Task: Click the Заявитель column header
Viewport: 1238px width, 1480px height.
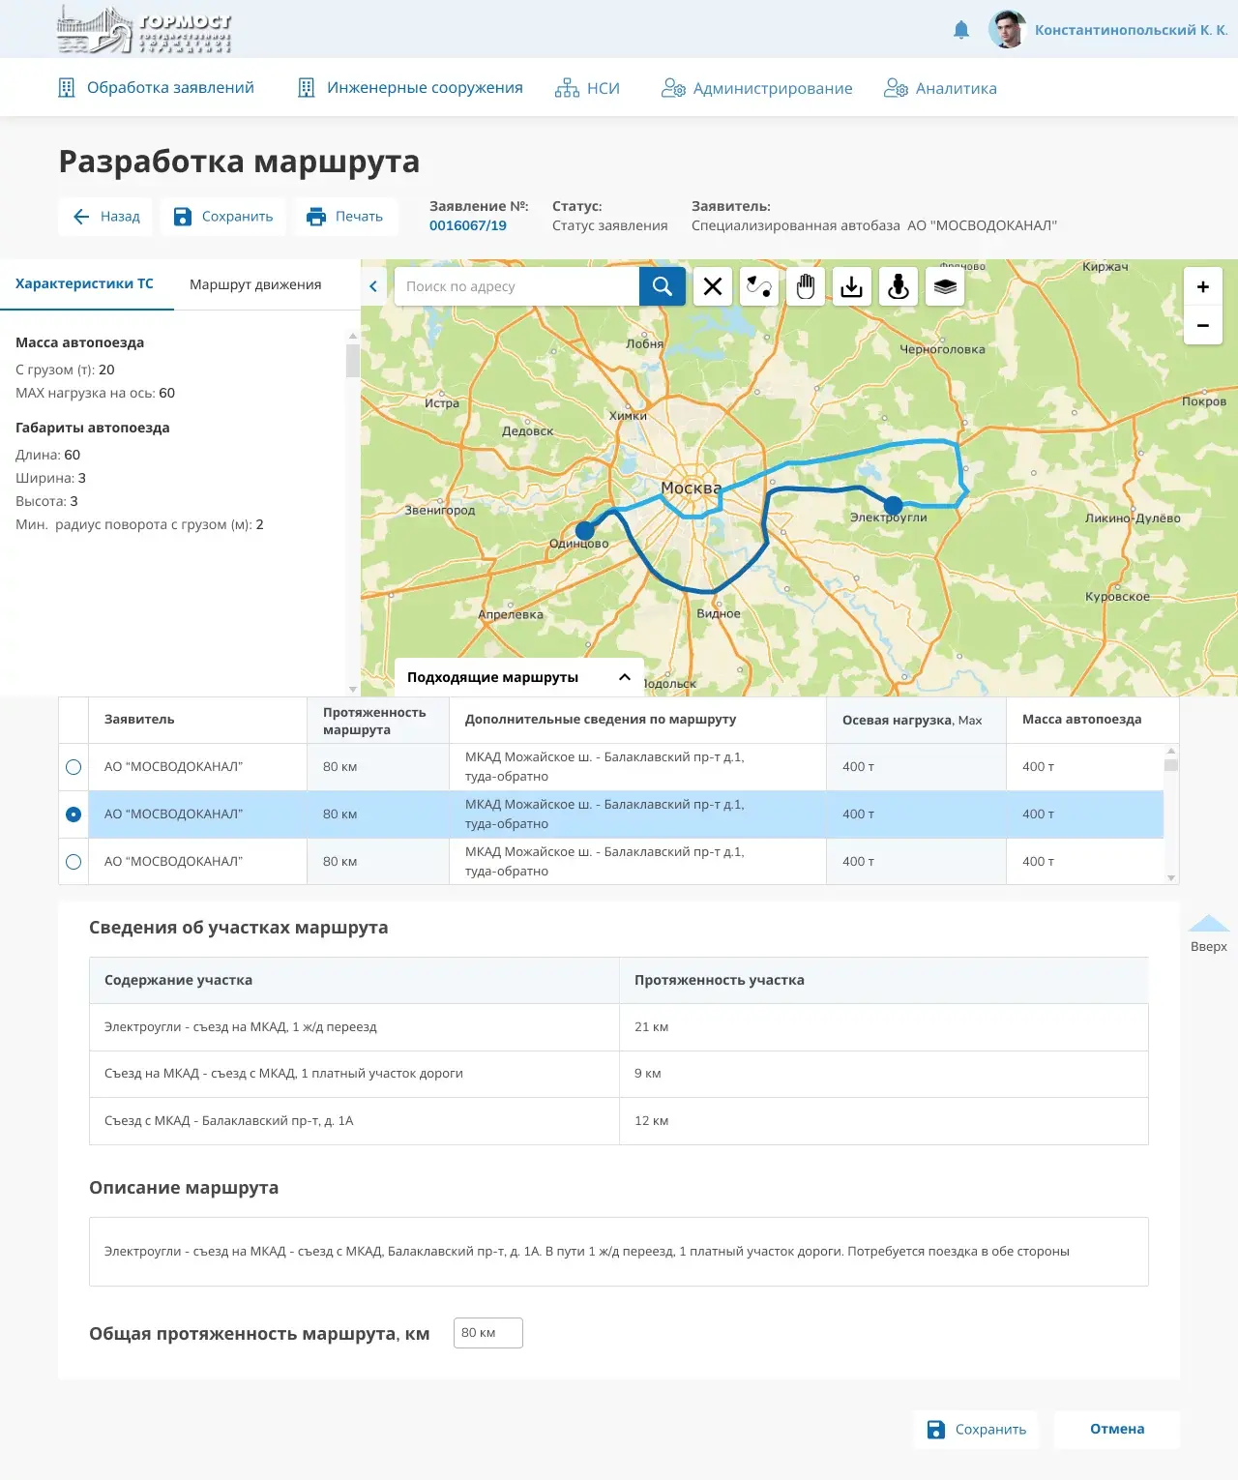Action: click(198, 721)
